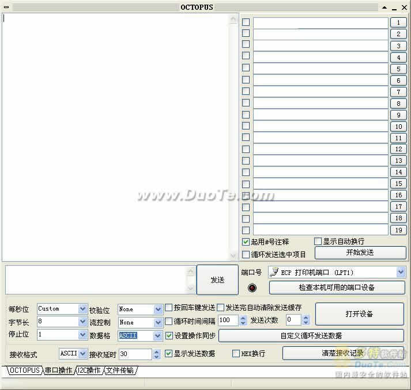Expand the 端口号 port selection dropdown

[401, 272]
